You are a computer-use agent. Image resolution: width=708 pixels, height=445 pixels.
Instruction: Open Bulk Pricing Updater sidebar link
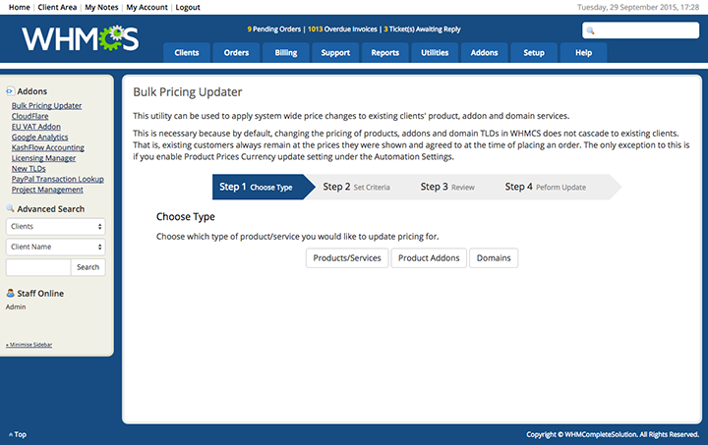coord(46,105)
